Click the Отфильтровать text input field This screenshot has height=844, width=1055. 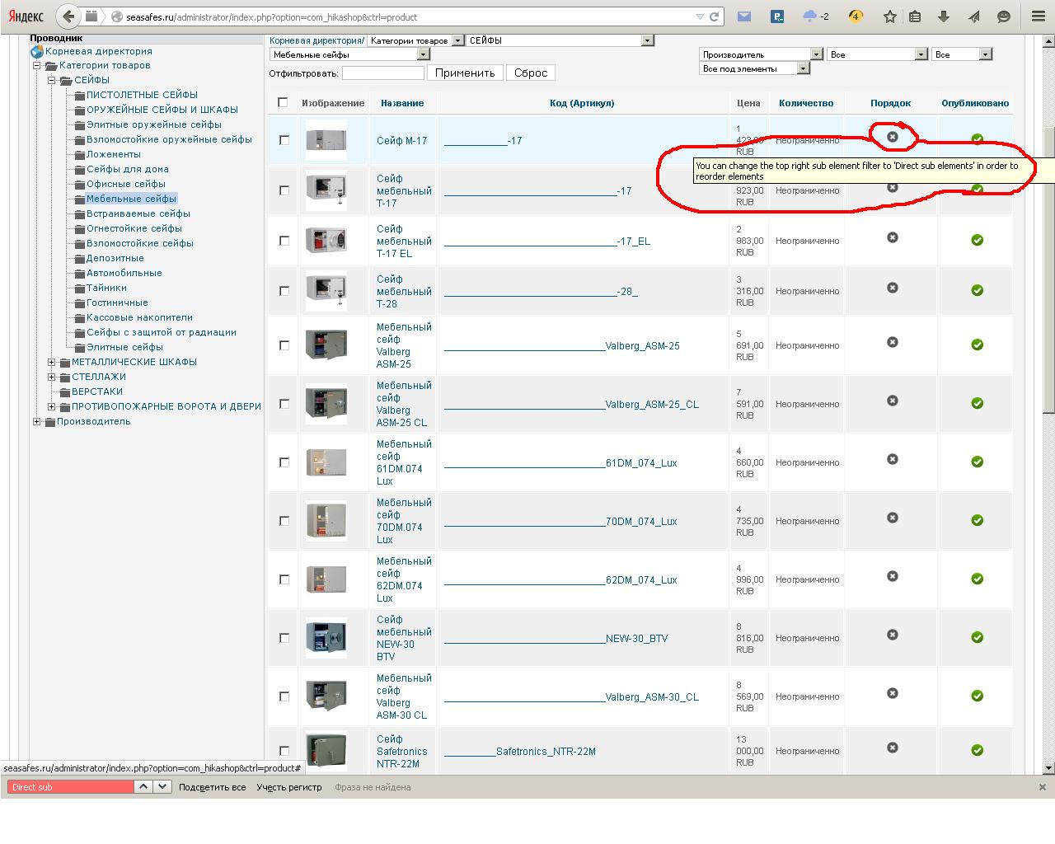382,73
